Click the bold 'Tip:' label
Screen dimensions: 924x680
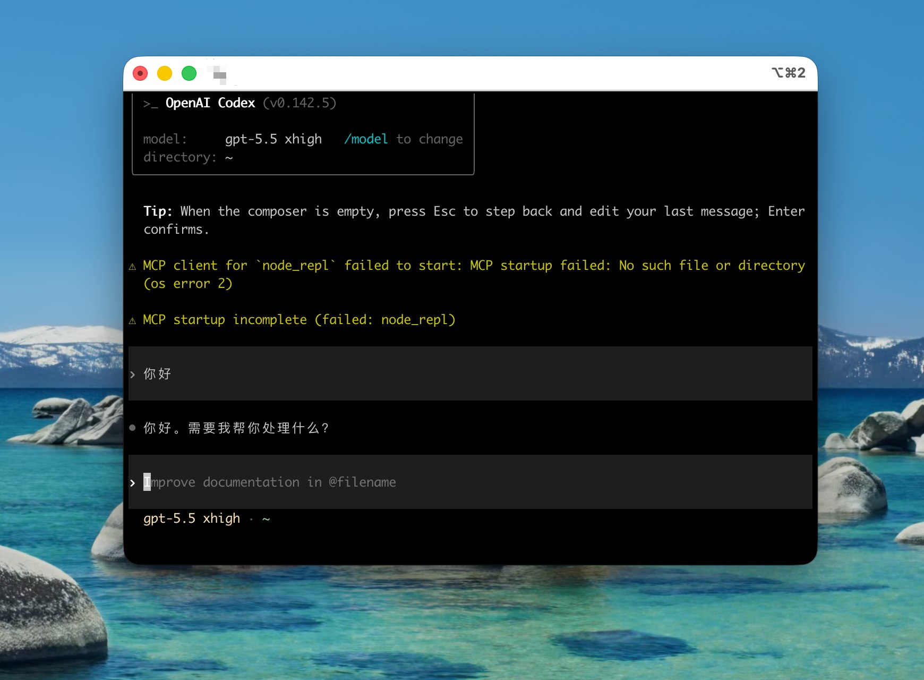(x=158, y=211)
